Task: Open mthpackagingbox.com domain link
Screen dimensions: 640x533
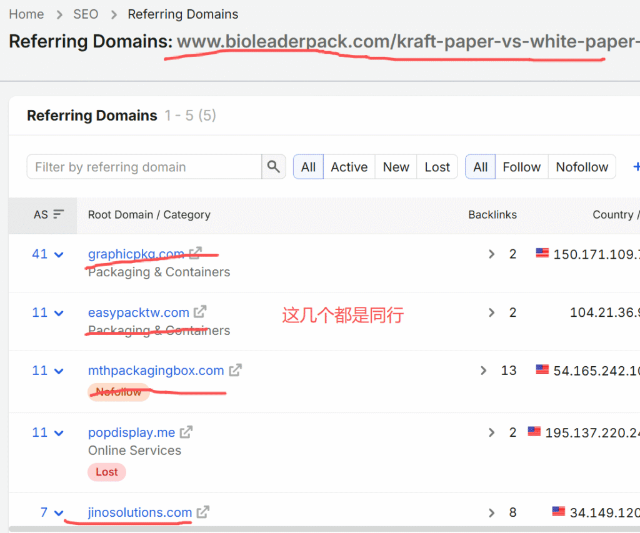Action: 156,370
